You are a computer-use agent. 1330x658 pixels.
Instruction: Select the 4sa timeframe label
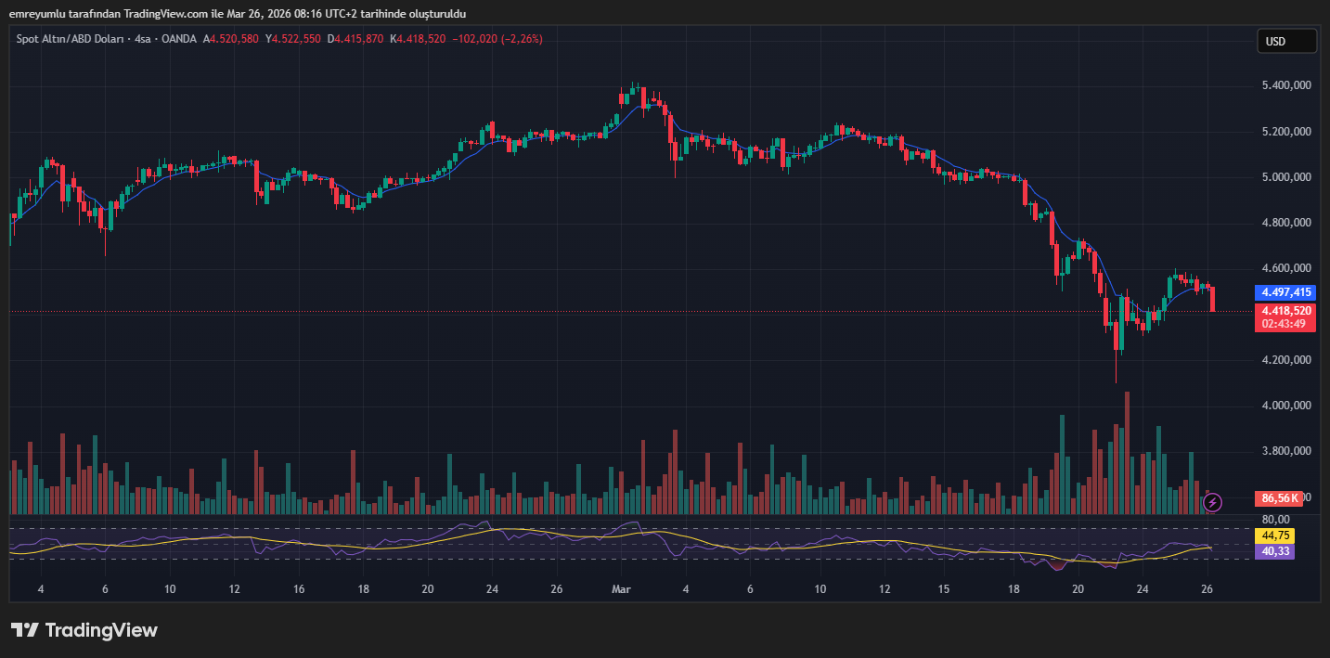click(143, 39)
